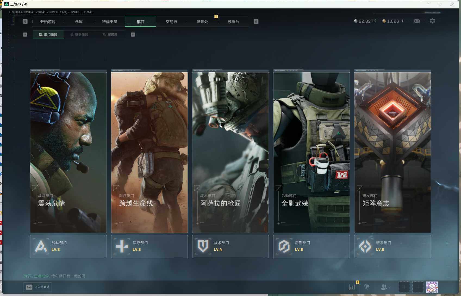
Task: Click the flag icon in bottom bar
Action: (367, 287)
